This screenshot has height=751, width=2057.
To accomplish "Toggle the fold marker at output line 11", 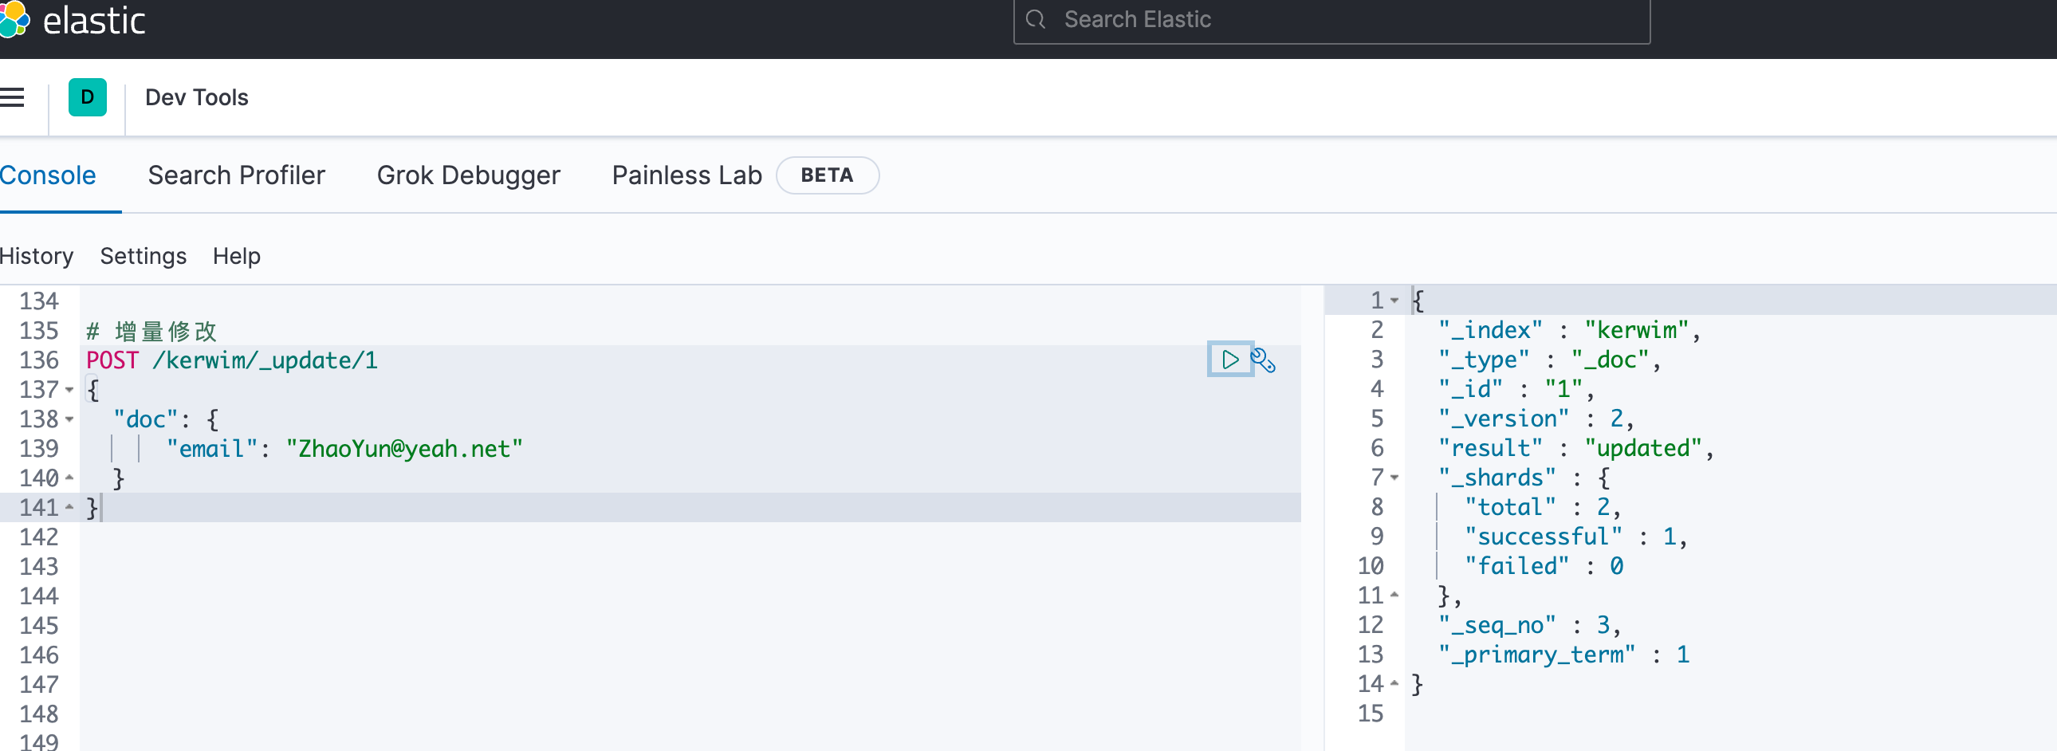I will tap(1394, 595).
